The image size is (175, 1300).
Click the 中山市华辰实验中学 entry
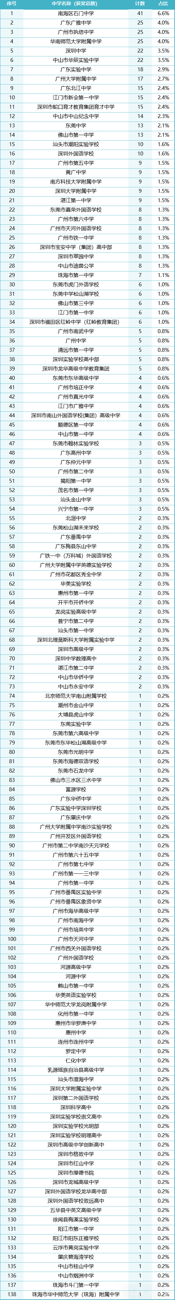coord(76,60)
